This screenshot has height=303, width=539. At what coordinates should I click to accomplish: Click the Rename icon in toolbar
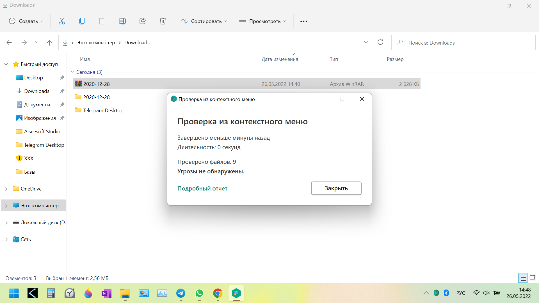coord(122,21)
